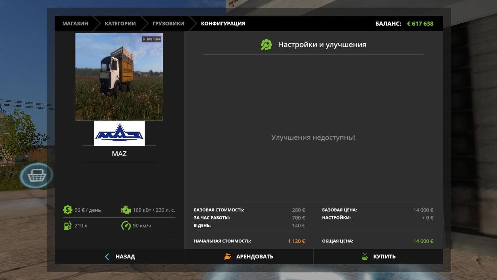Viewport: 497px width, 280px height.
Task: Click the 210 л fuel value
Action: pos(81,226)
